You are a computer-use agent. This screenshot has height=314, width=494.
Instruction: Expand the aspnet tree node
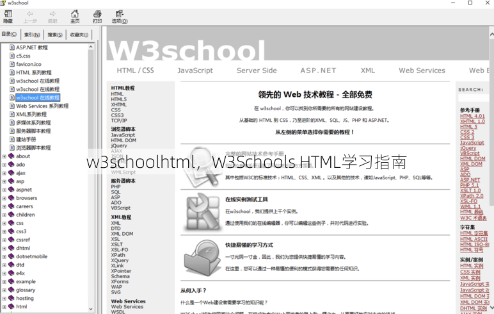pyautogui.click(x=4, y=190)
